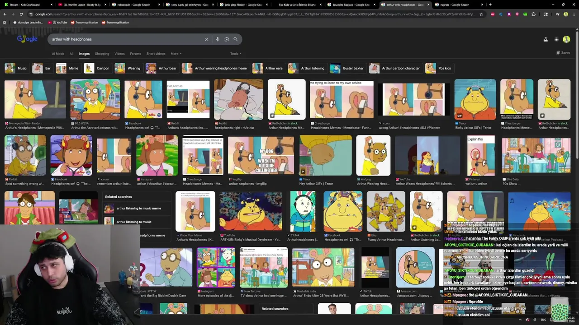This screenshot has width=579, height=325.
Task: Open the Memepedia Wiki Arthur's Headphones thumbnail
Action: pyautogui.click(x=35, y=99)
